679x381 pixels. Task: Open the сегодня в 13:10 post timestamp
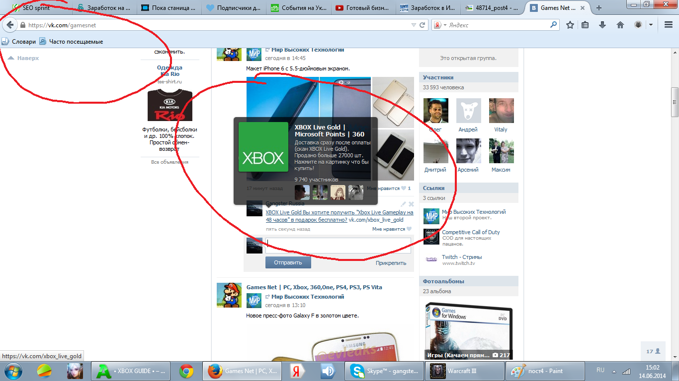(x=285, y=305)
